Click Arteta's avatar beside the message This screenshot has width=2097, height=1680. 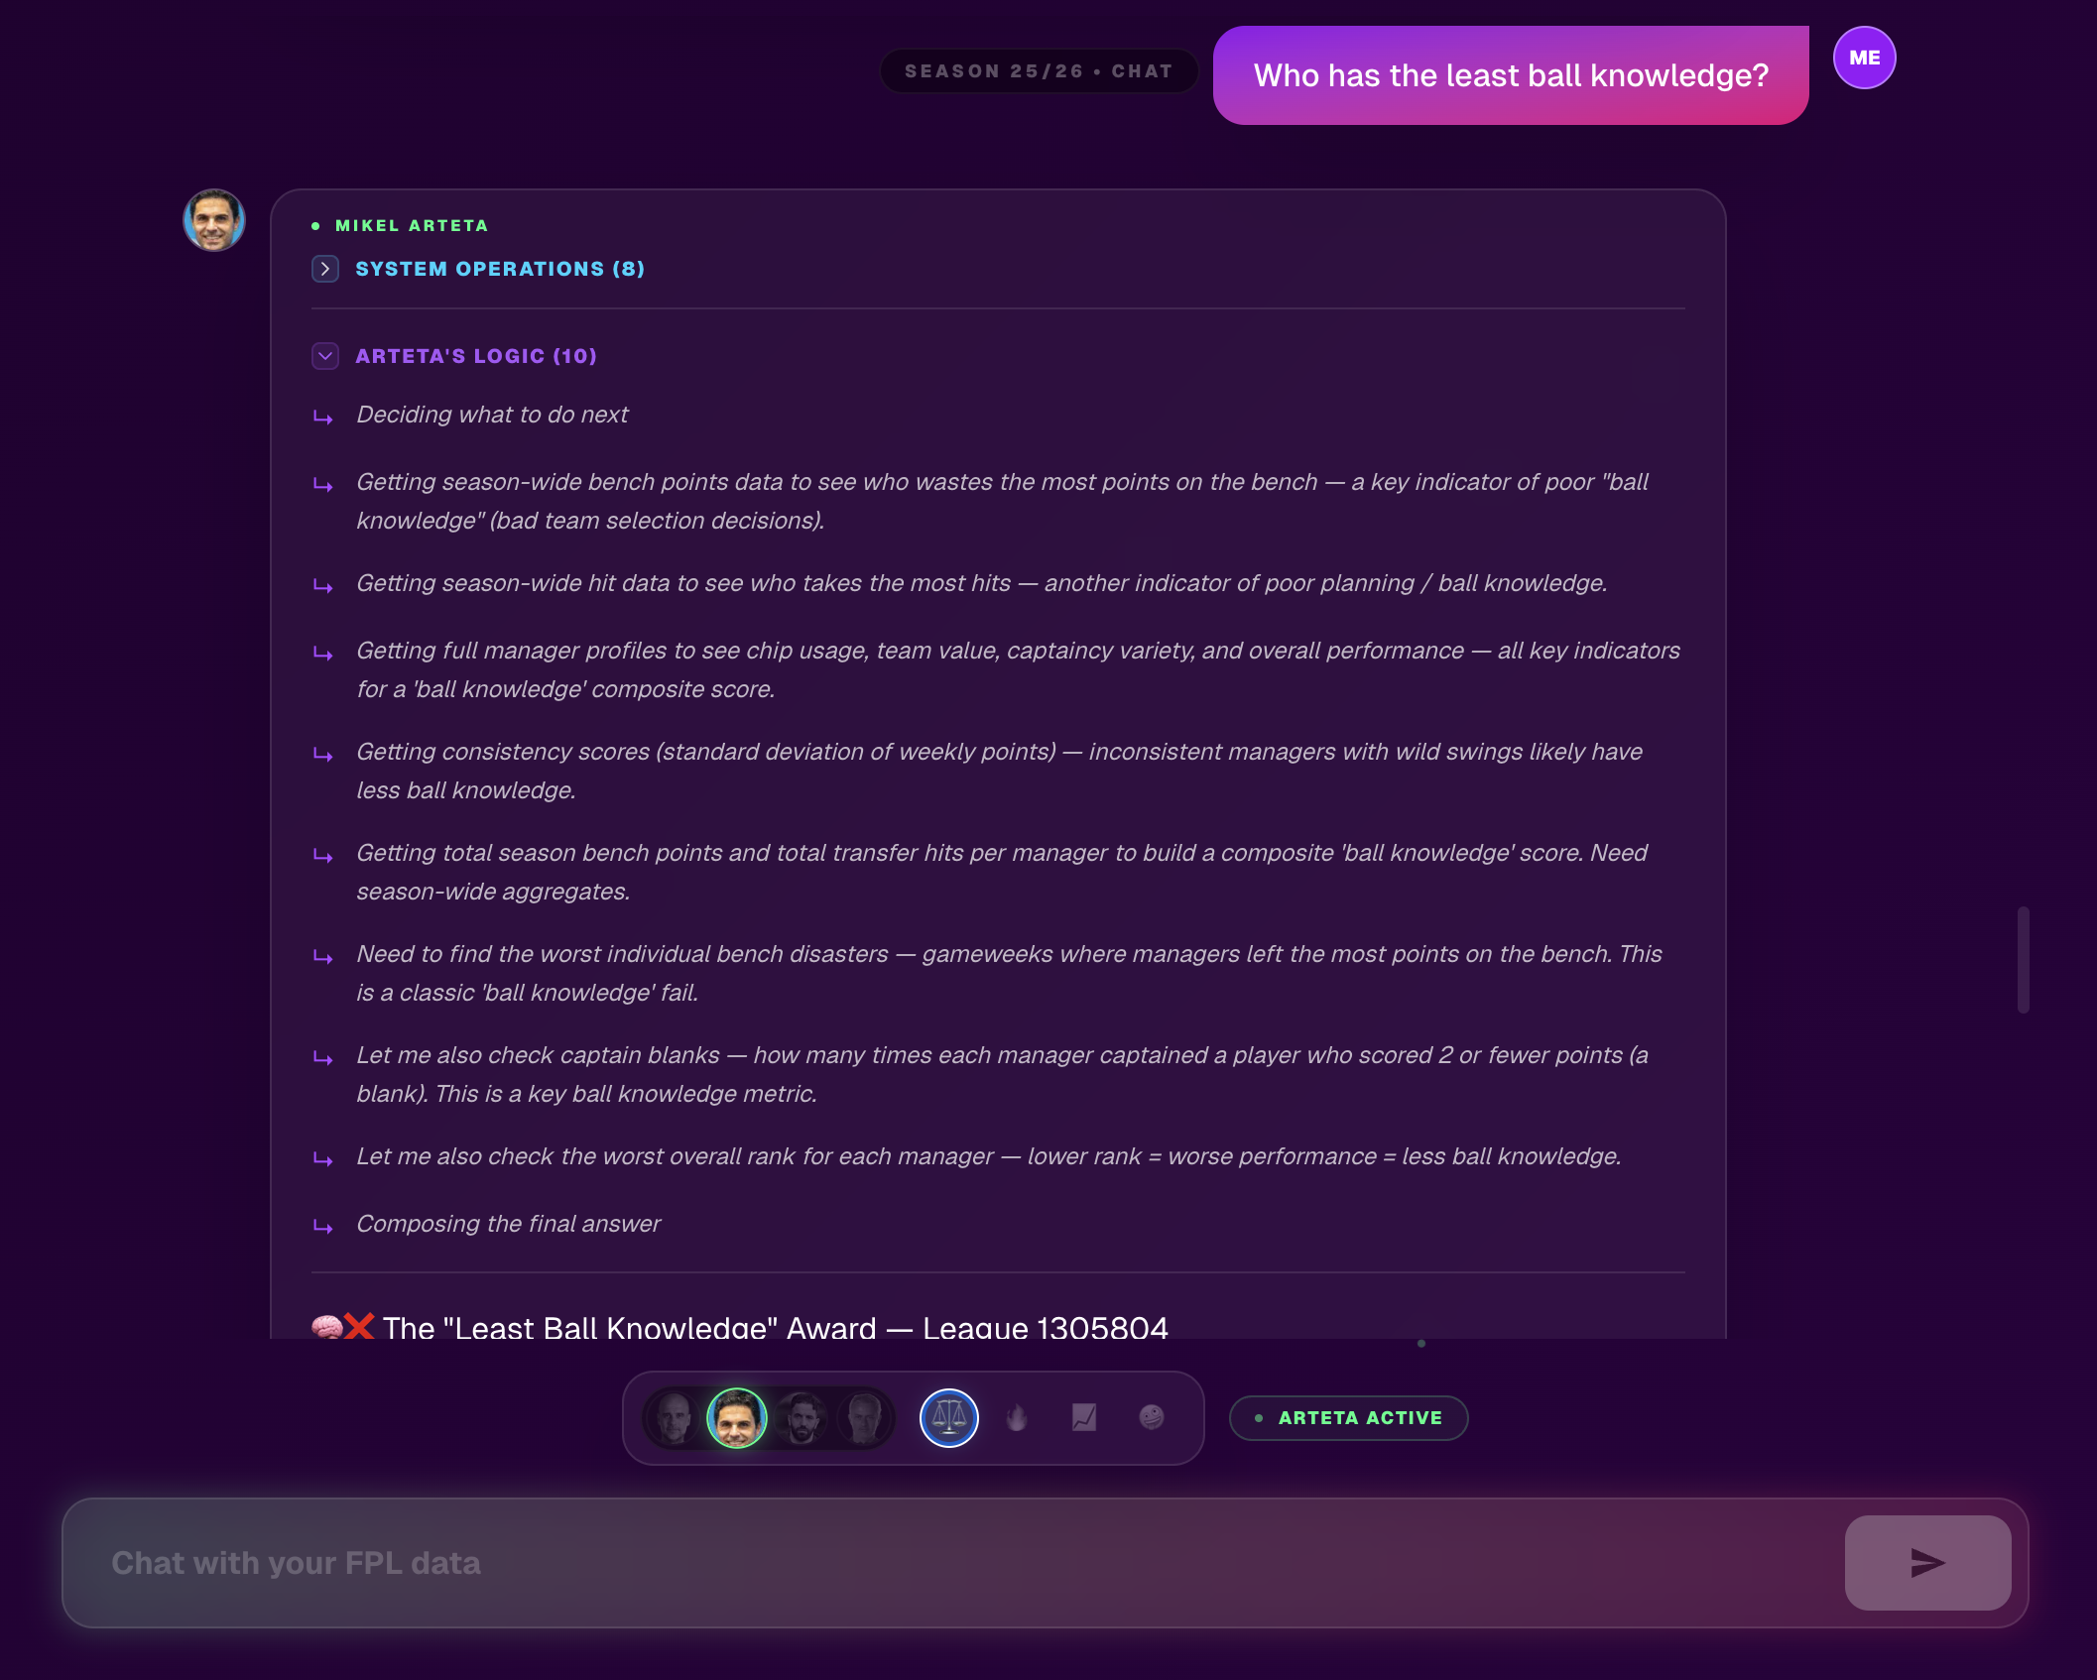coord(214,220)
